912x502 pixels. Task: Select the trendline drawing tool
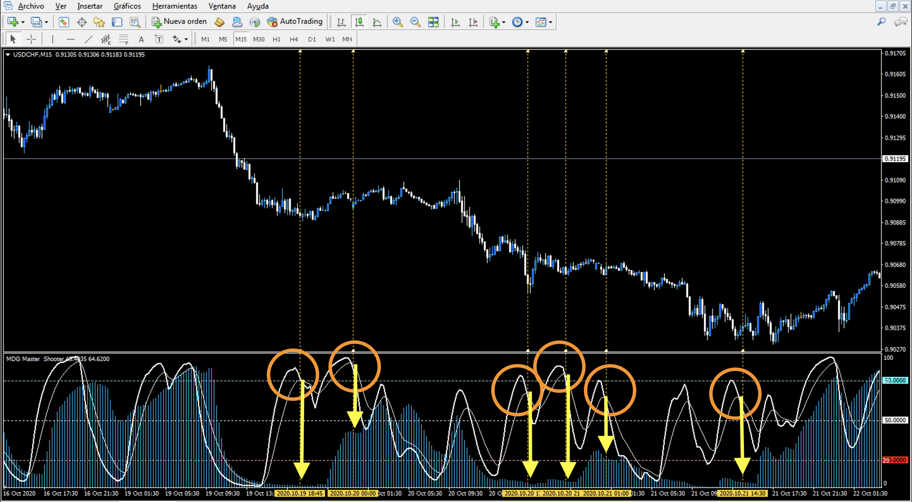[x=88, y=39]
